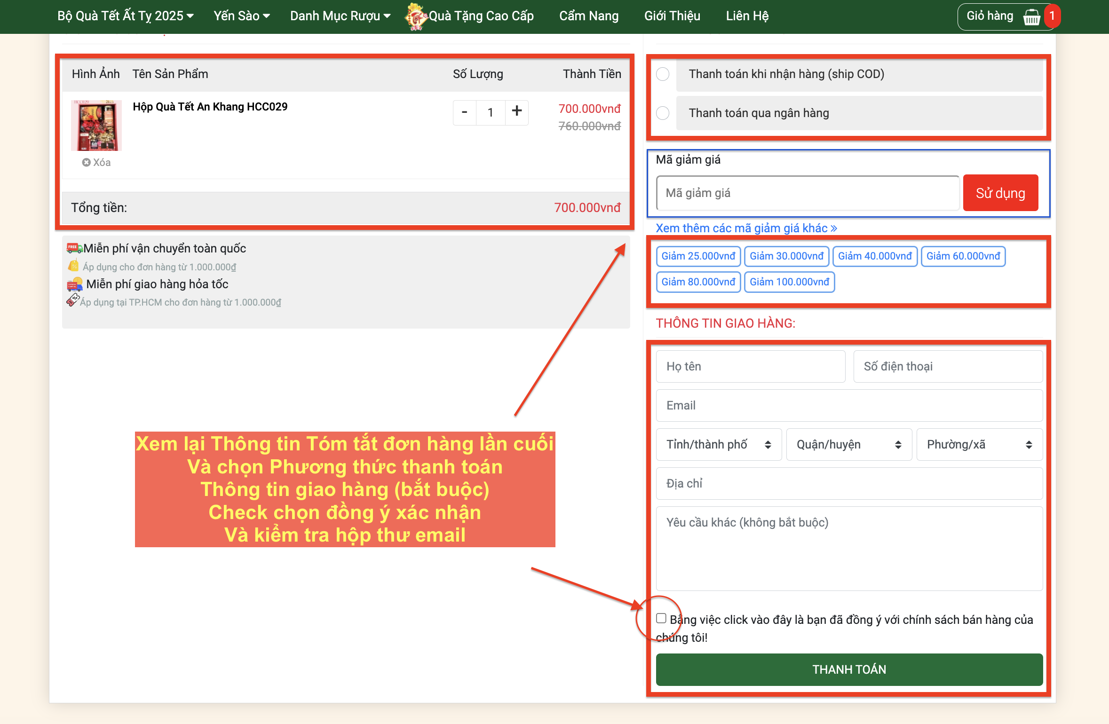1109x724 pixels.
Task: Click the Email input field
Action: 849,405
